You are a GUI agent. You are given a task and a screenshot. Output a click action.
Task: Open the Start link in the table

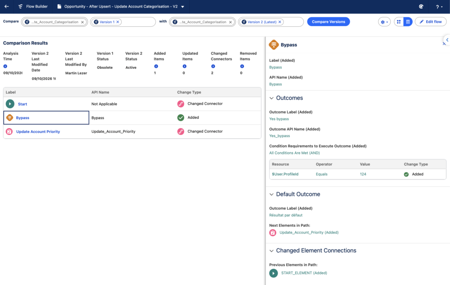(22, 104)
